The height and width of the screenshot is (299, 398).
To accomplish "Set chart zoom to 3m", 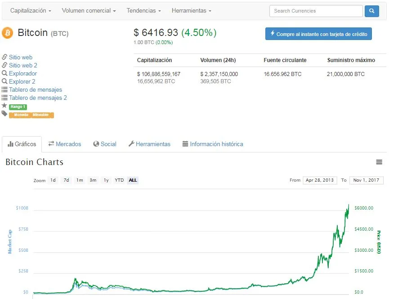I will coord(93,180).
